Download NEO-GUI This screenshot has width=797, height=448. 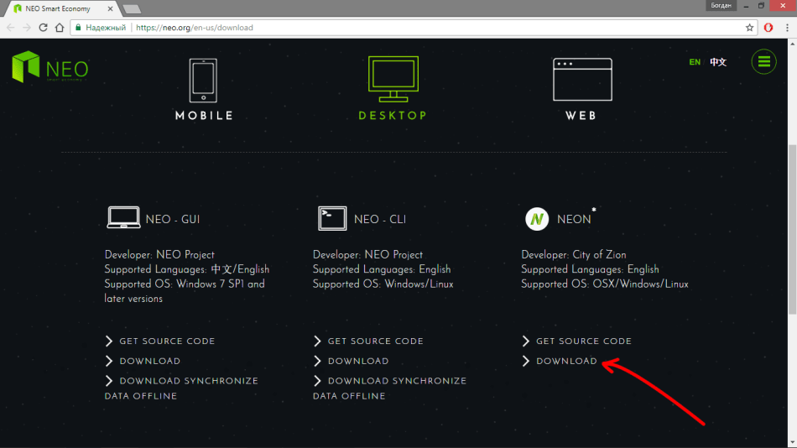pos(150,361)
